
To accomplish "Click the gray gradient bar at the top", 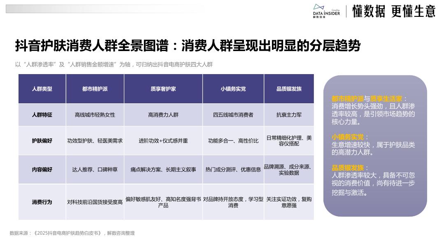I will tap(105, 9).
